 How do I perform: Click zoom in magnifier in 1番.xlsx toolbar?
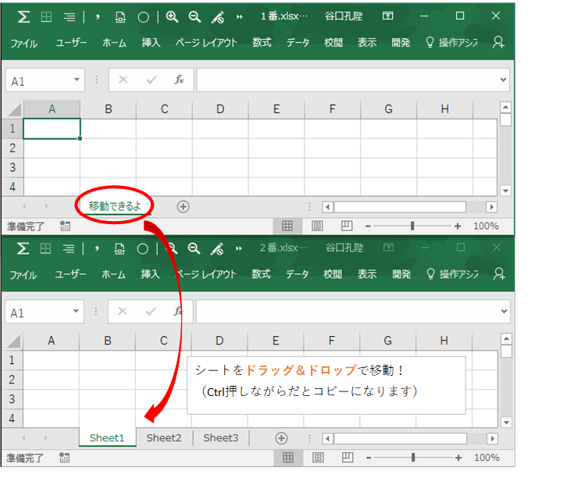172,16
